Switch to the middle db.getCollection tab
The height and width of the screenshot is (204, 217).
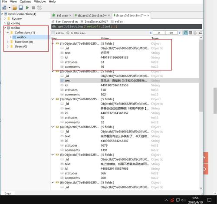tap(92, 16)
